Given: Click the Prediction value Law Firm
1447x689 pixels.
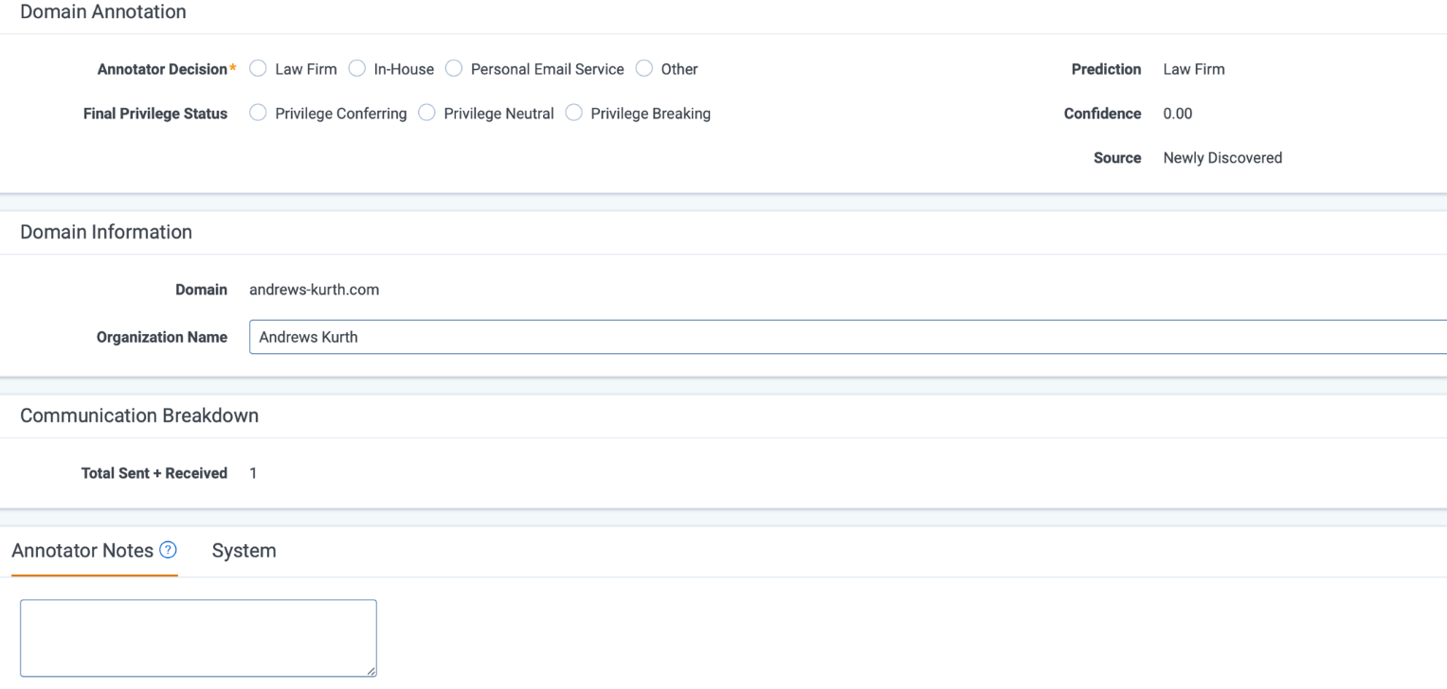Looking at the screenshot, I should click(1194, 69).
